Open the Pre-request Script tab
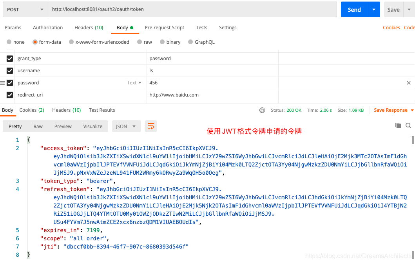This screenshot has height=263, width=415. 164,28
